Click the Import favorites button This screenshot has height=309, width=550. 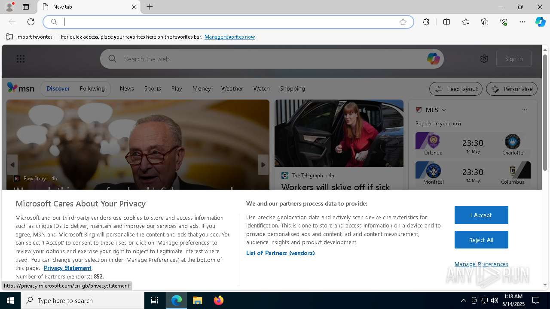[29, 37]
